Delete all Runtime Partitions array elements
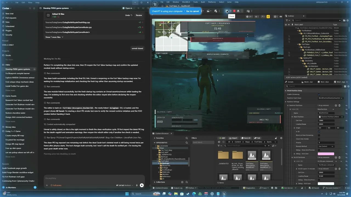This screenshot has height=197, width=351. (x=339, y=105)
